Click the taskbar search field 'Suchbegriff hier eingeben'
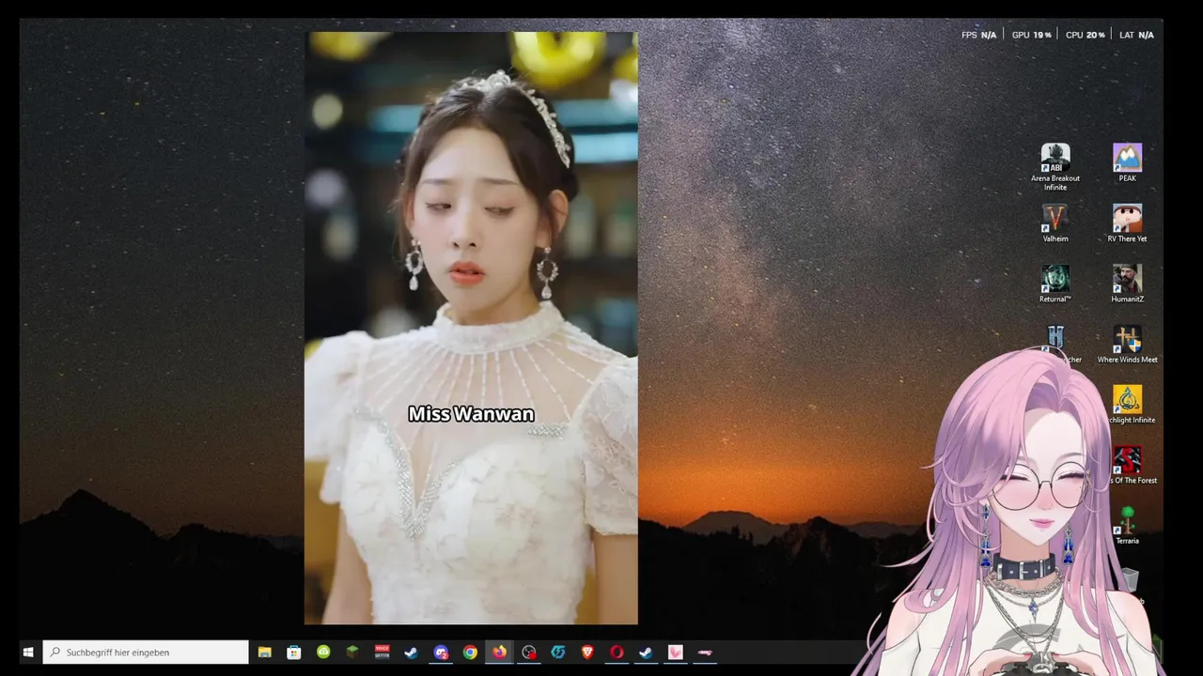Screen dimensions: 1203x676 click(146, 653)
